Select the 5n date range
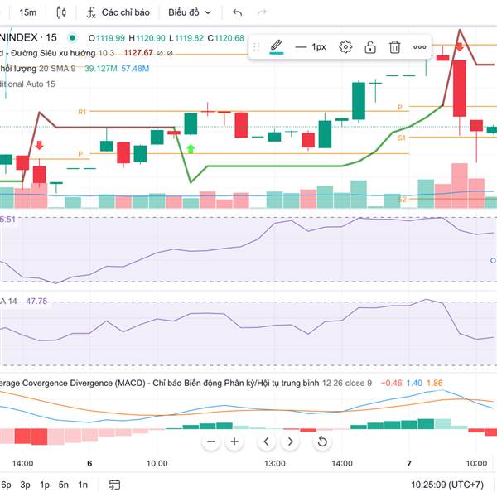This screenshot has width=497, height=497. (x=64, y=485)
